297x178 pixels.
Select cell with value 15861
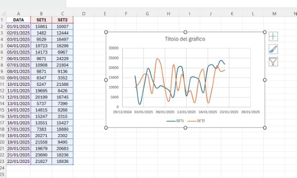click(41, 26)
